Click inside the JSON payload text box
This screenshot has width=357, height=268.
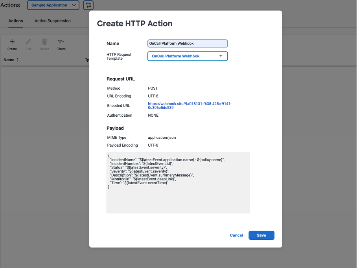click(x=178, y=196)
